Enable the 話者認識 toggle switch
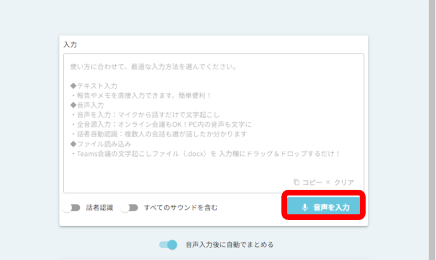The image size is (436, 260). (x=71, y=208)
